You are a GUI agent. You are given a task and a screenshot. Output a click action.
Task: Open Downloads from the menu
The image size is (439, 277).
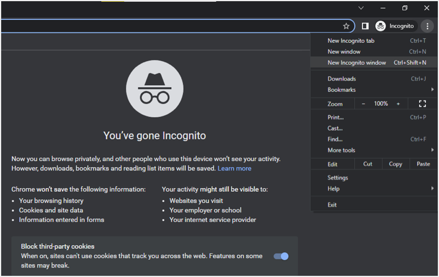(341, 79)
